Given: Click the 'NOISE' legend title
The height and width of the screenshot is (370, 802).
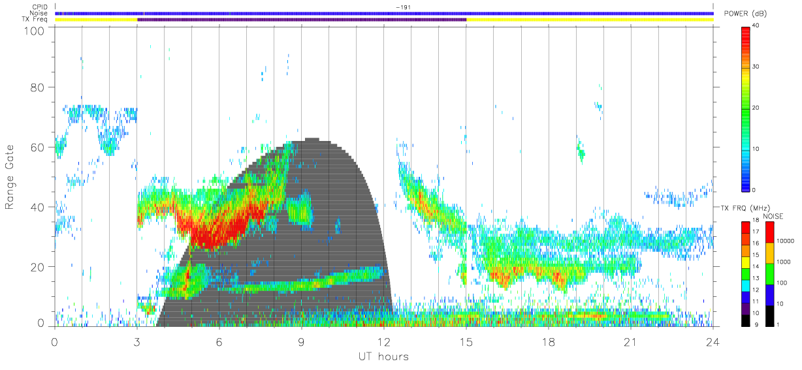Looking at the screenshot, I should (773, 216).
